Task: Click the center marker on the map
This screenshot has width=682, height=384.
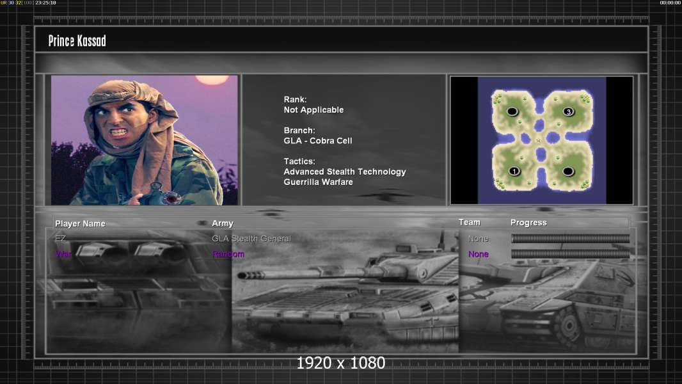Action: 539,140
